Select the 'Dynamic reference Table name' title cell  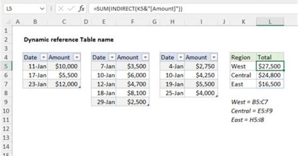(69, 40)
